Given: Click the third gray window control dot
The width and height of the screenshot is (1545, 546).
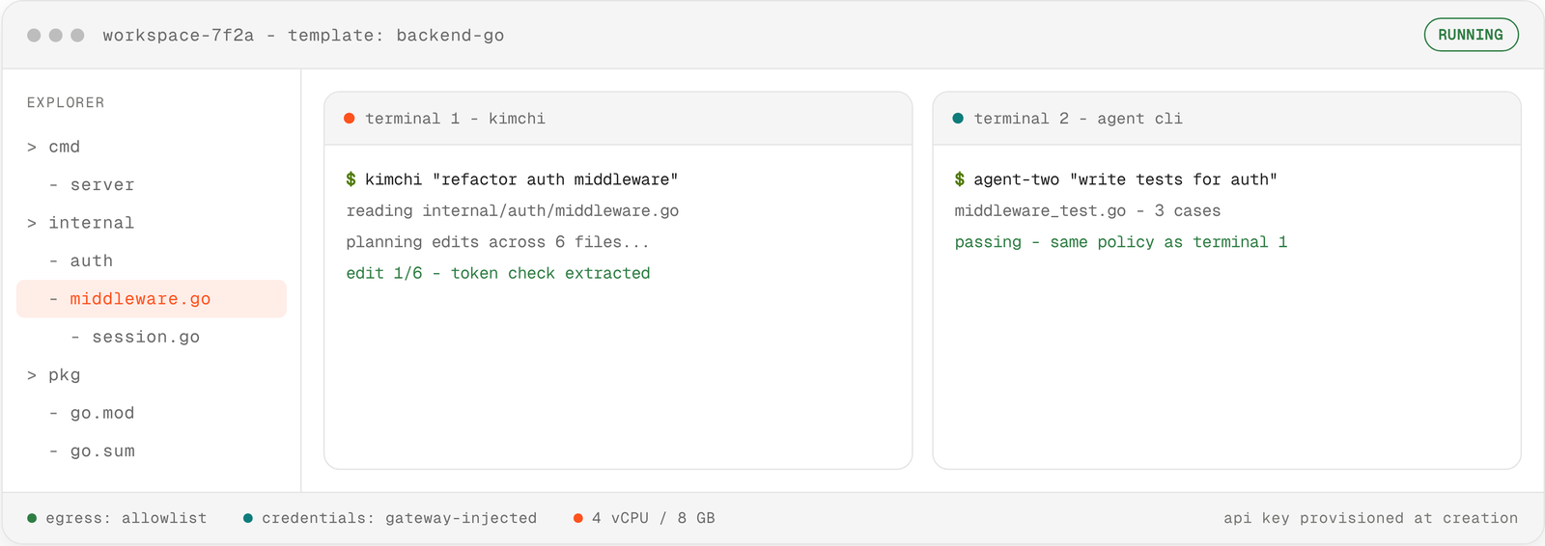Looking at the screenshot, I should click(x=78, y=35).
